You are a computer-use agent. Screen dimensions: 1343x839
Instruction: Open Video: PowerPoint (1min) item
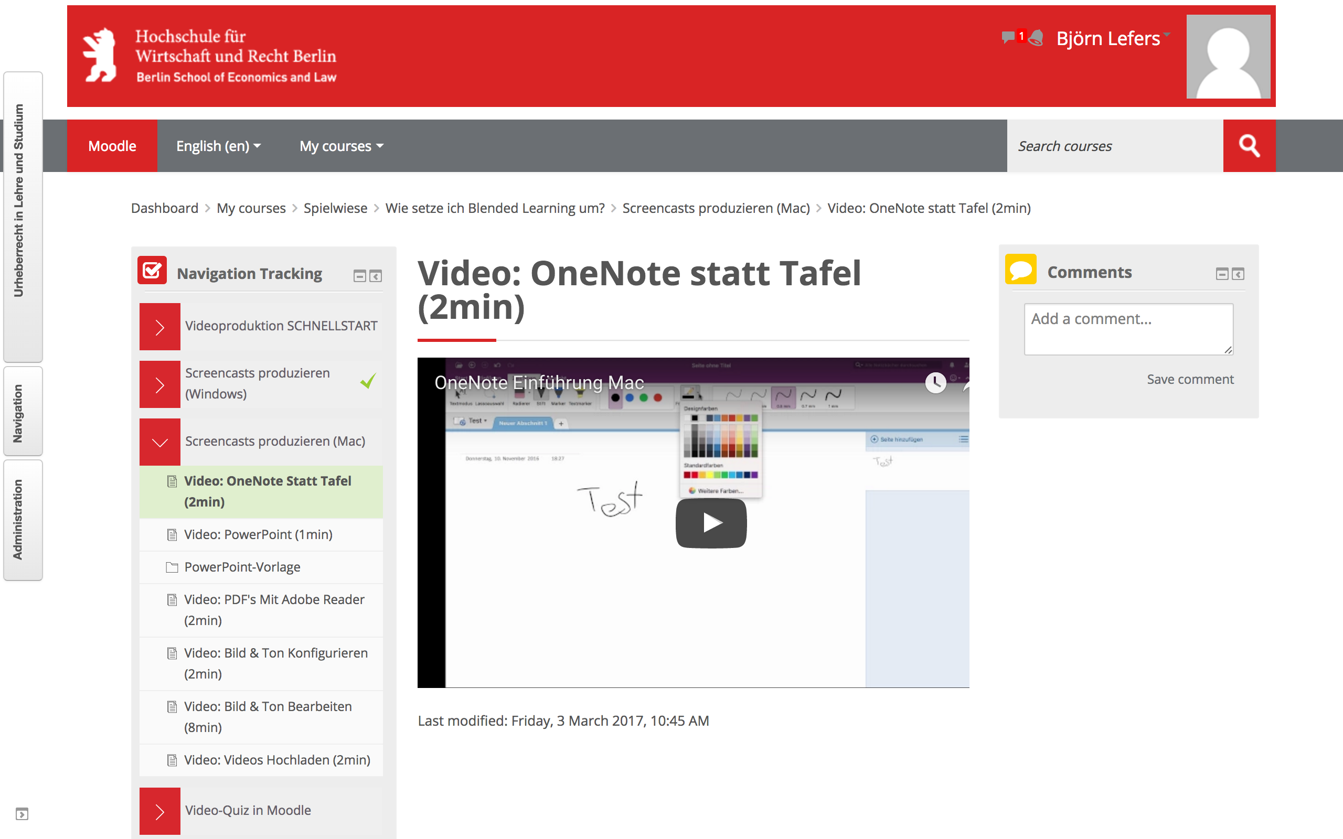click(x=259, y=534)
